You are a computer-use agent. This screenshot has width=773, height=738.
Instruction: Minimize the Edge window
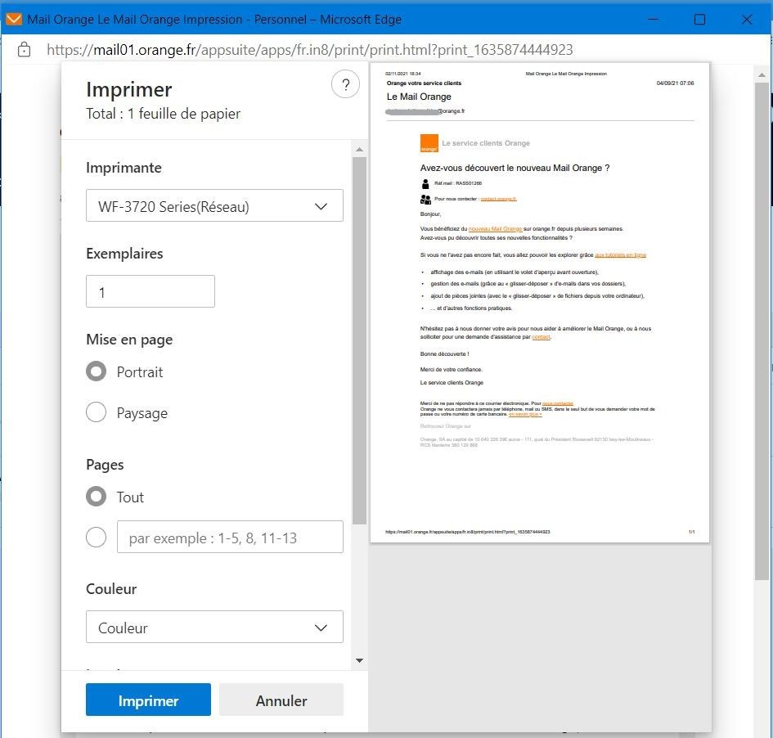654,19
